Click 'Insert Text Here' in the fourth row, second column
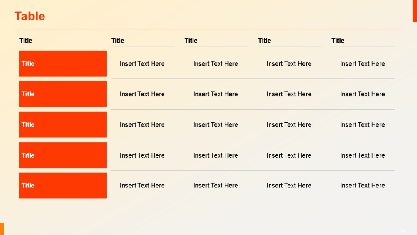This screenshot has width=417, height=235. (x=142, y=155)
